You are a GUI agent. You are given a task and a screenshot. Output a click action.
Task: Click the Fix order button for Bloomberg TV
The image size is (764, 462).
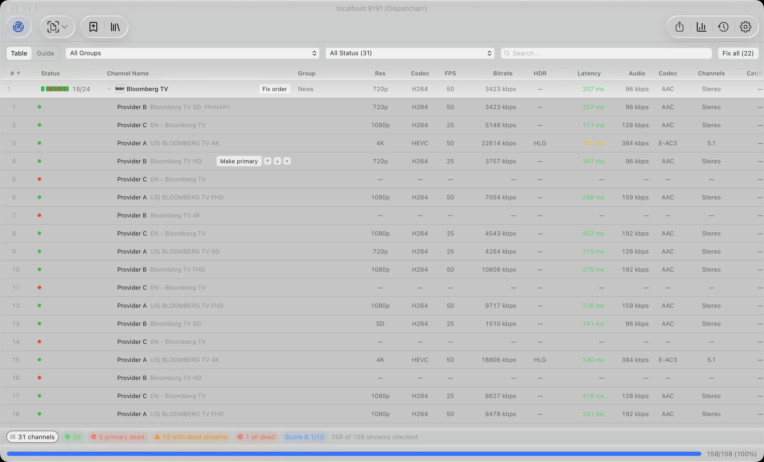coord(274,89)
